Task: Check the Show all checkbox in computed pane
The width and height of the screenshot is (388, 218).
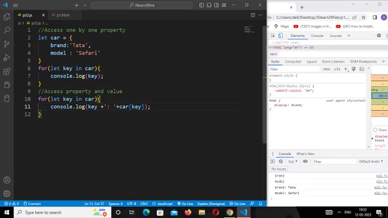Action: pos(375,130)
